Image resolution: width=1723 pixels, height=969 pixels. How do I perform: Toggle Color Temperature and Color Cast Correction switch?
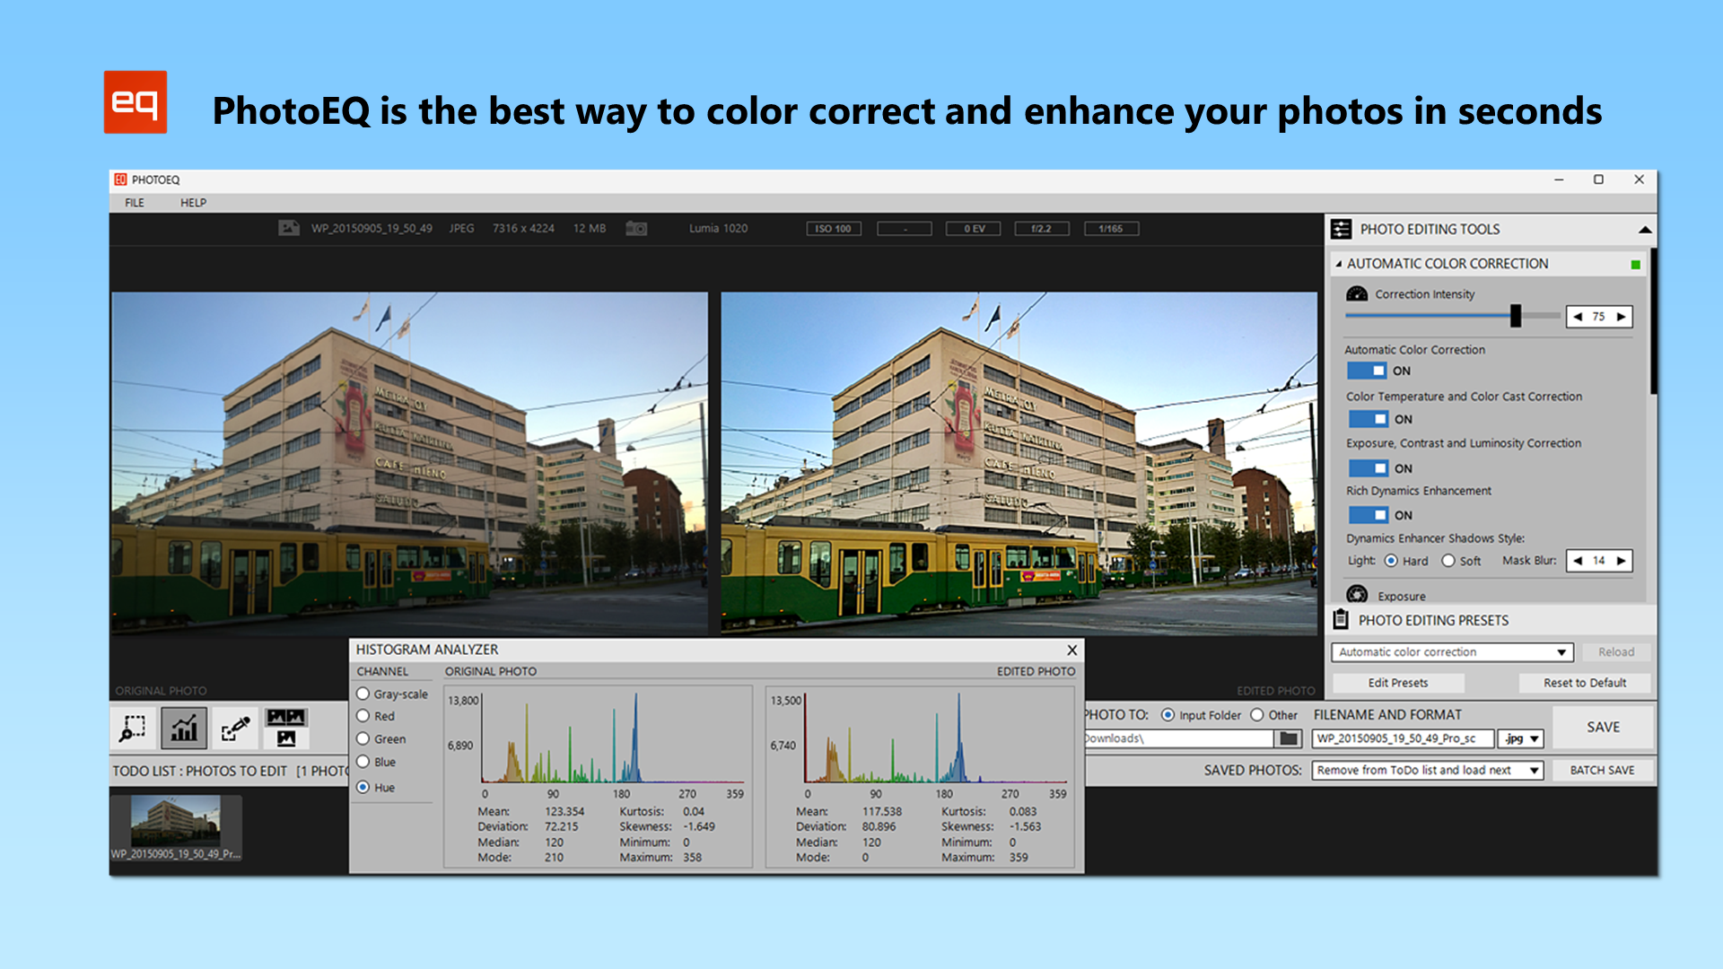pyautogui.click(x=1369, y=419)
